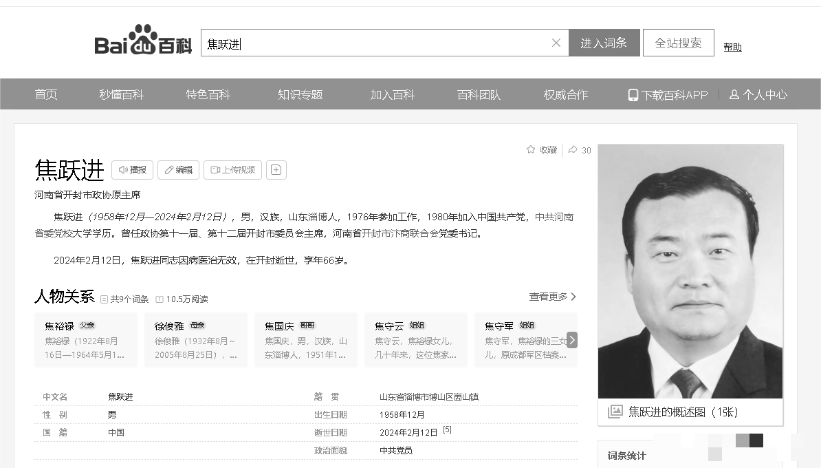Go to 首页 in navigation bar
Image resolution: width=821 pixels, height=468 pixels.
point(46,94)
